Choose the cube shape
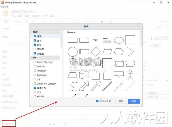 119,63
